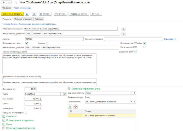Image resolution: width=183 pixels, height=131 pixels.
Task: Click the Артикул поставщика input field
Action: click(x=133, y=39)
